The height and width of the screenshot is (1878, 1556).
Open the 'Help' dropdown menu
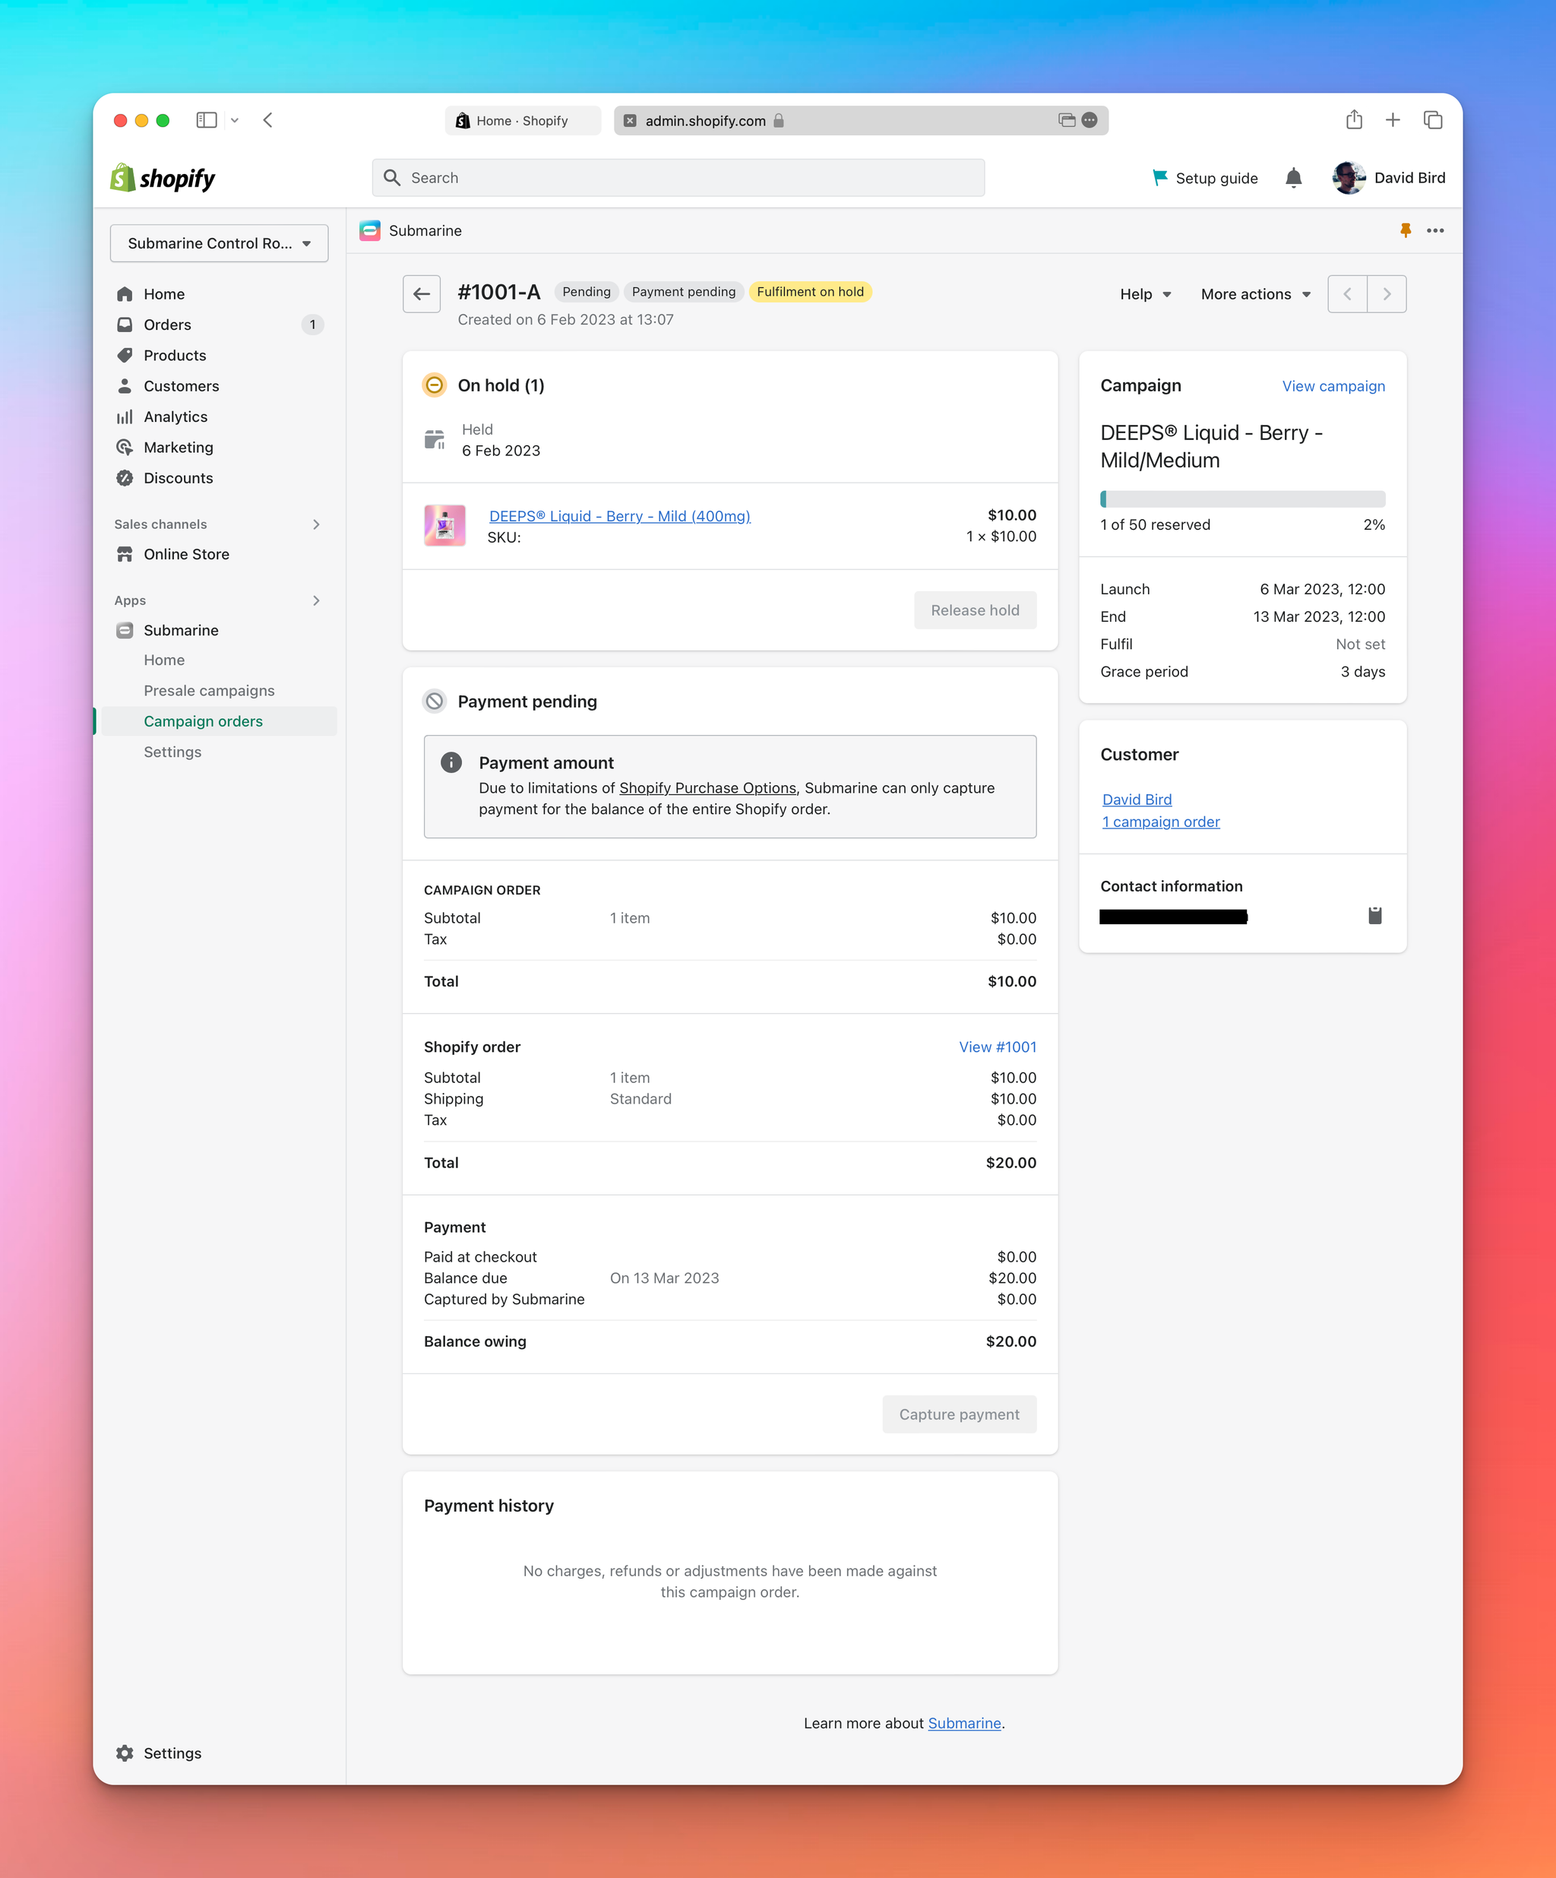pos(1144,293)
